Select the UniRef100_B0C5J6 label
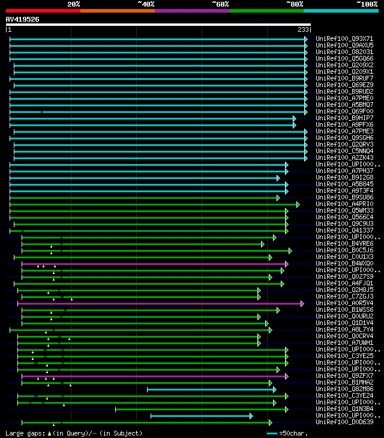Viewport: 384px width, 438px height. (344, 251)
